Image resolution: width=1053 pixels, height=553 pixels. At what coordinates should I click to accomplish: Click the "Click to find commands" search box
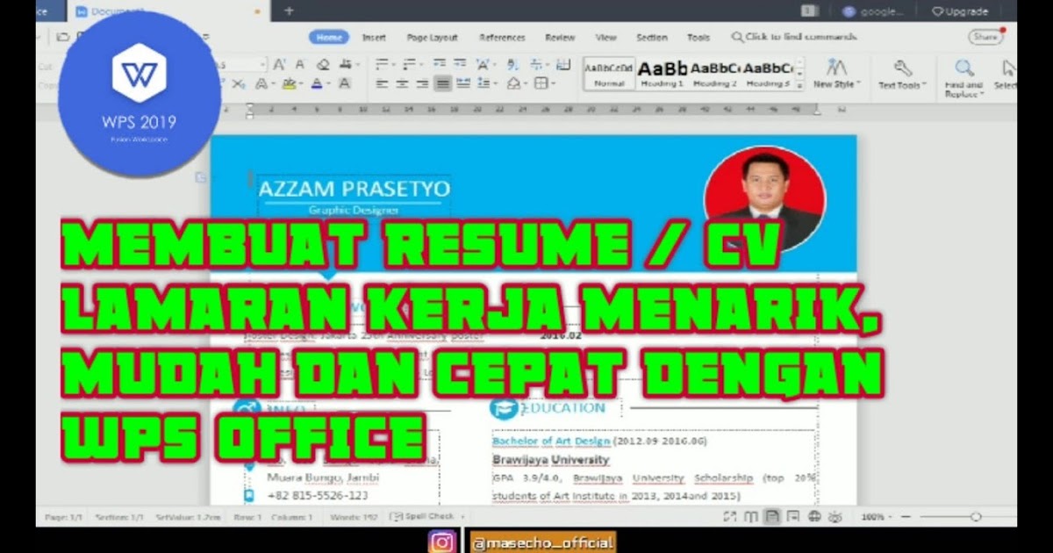[794, 38]
